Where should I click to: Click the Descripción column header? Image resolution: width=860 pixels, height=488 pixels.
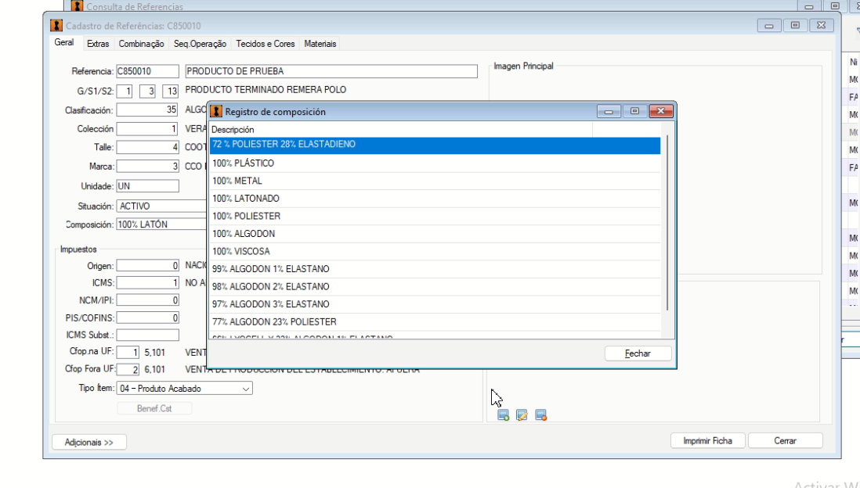401,130
